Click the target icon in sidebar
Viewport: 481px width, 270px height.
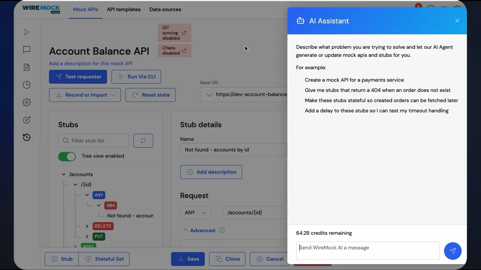click(x=27, y=120)
